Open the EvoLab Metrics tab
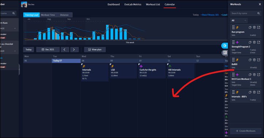Image resolution: width=264 pixels, height=138 pixels. (x=133, y=4)
